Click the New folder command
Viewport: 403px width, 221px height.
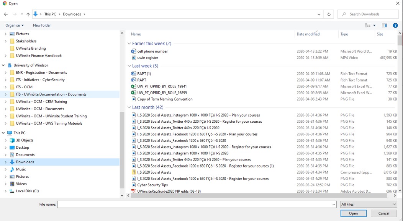pyautogui.click(x=42, y=25)
